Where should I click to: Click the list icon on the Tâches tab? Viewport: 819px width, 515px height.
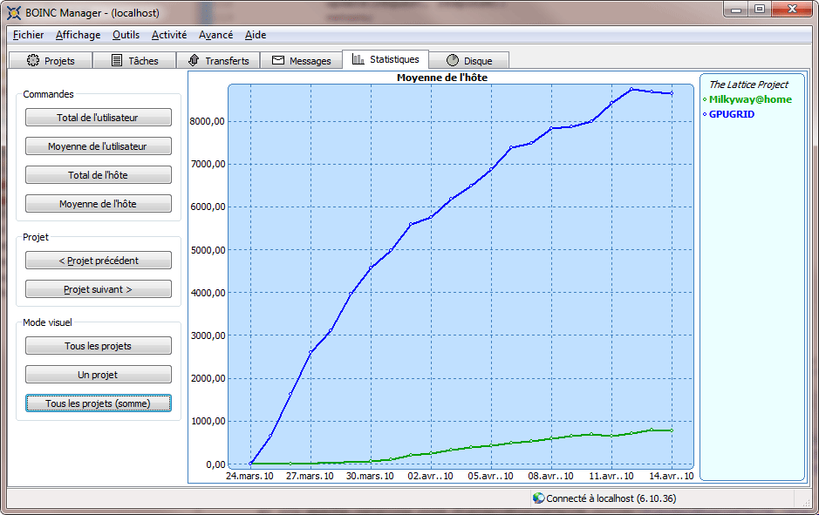point(116,60)
